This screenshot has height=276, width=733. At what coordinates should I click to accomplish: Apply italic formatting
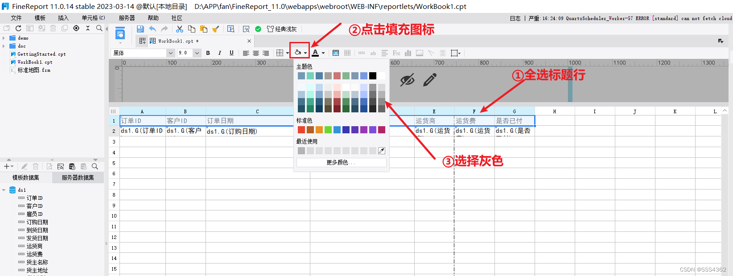click(x=219, y=53)
